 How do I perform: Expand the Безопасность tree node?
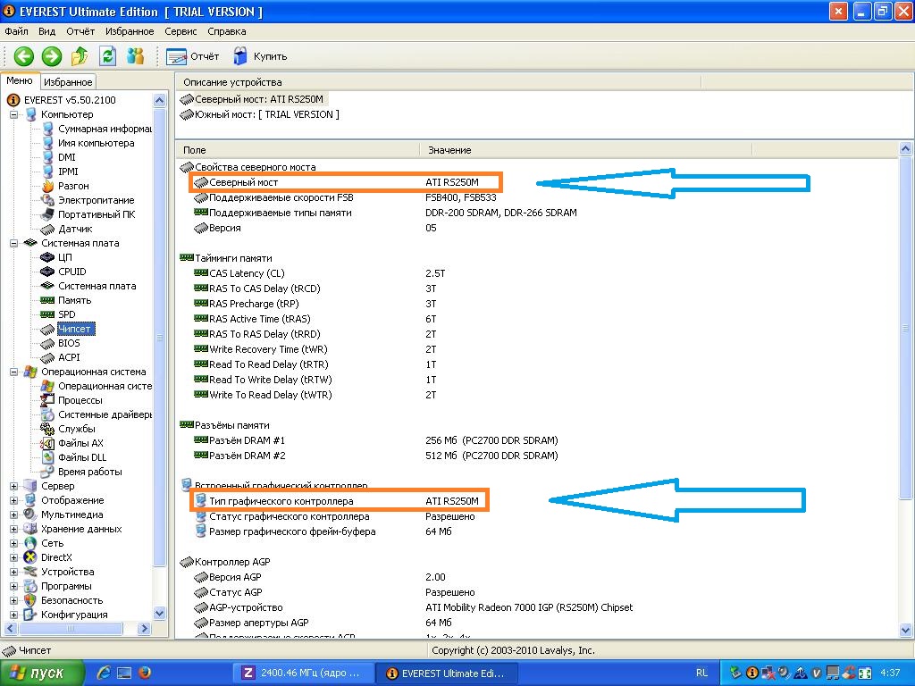[x=13, y=601]
